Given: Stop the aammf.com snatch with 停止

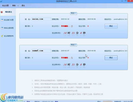Looking at the screenshot, I should click(x=111, y=58).
